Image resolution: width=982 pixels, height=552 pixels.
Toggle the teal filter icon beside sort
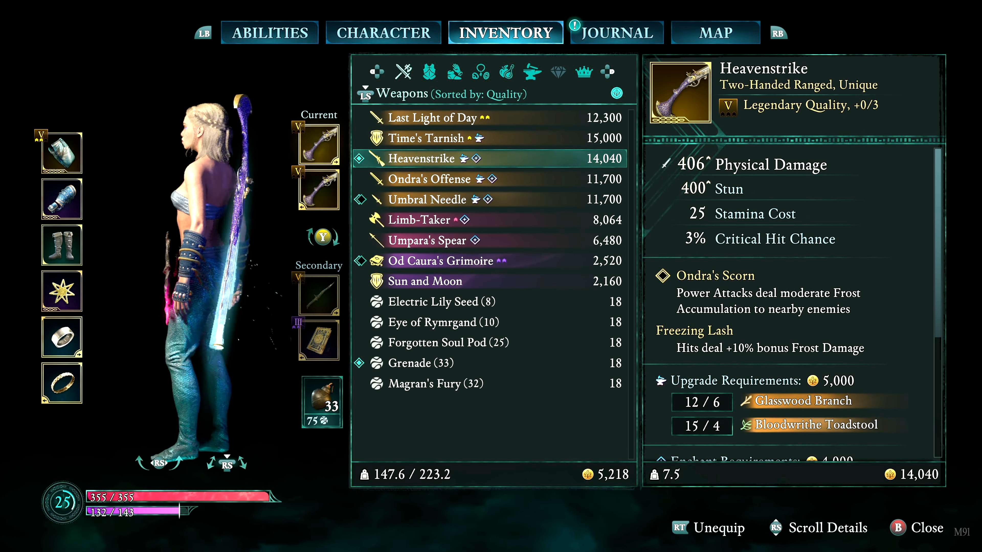pyautogui.click(x=617, y=93)
